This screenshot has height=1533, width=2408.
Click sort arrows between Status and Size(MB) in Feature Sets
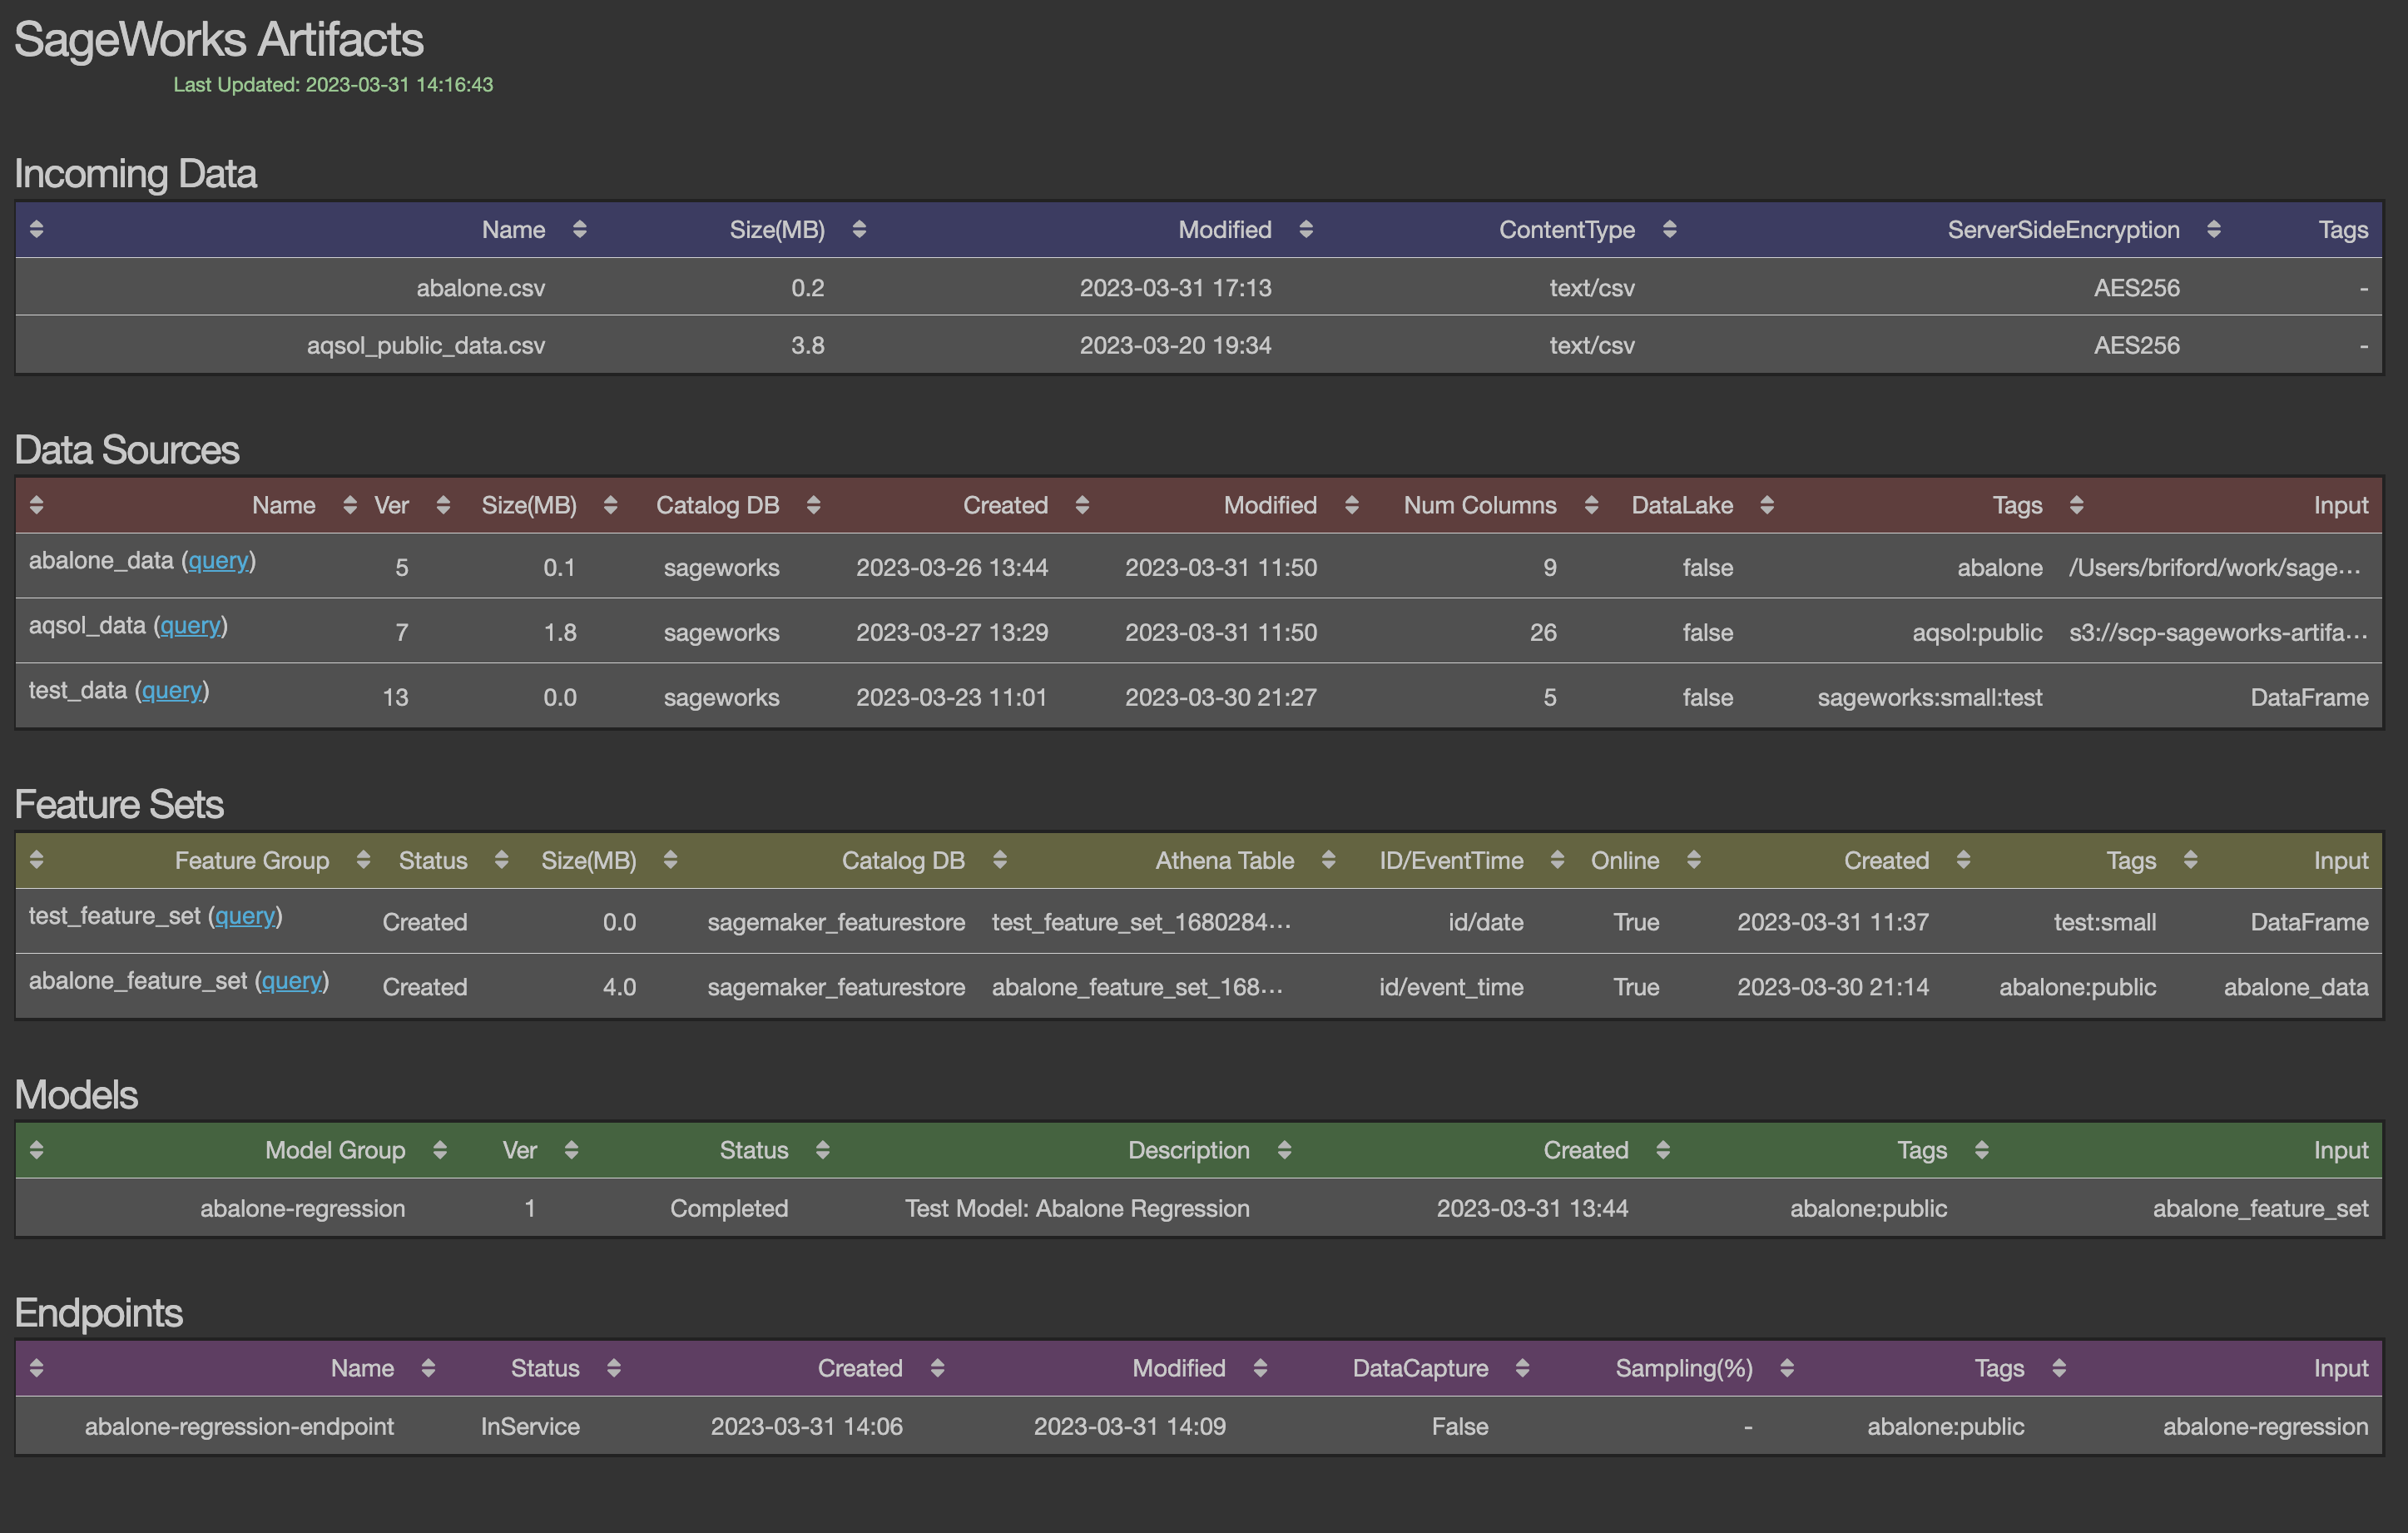[501, 860]
